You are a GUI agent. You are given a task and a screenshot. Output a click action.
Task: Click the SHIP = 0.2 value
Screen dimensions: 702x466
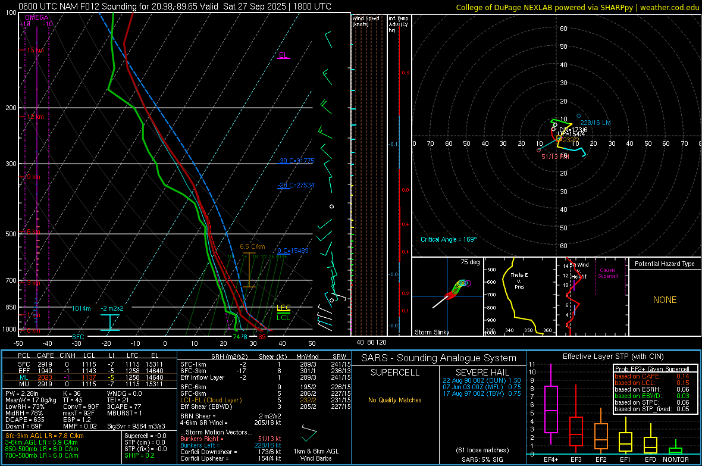click(139, 455)
